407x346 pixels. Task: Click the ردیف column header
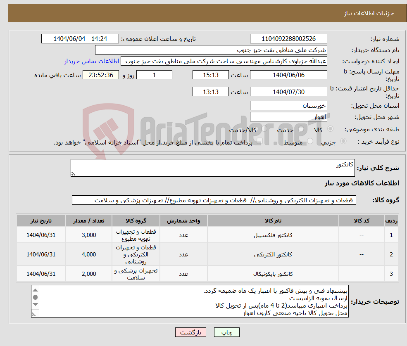click(x=391, y=221)
